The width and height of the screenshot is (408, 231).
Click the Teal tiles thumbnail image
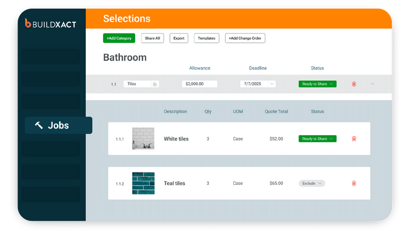[143, 183]
